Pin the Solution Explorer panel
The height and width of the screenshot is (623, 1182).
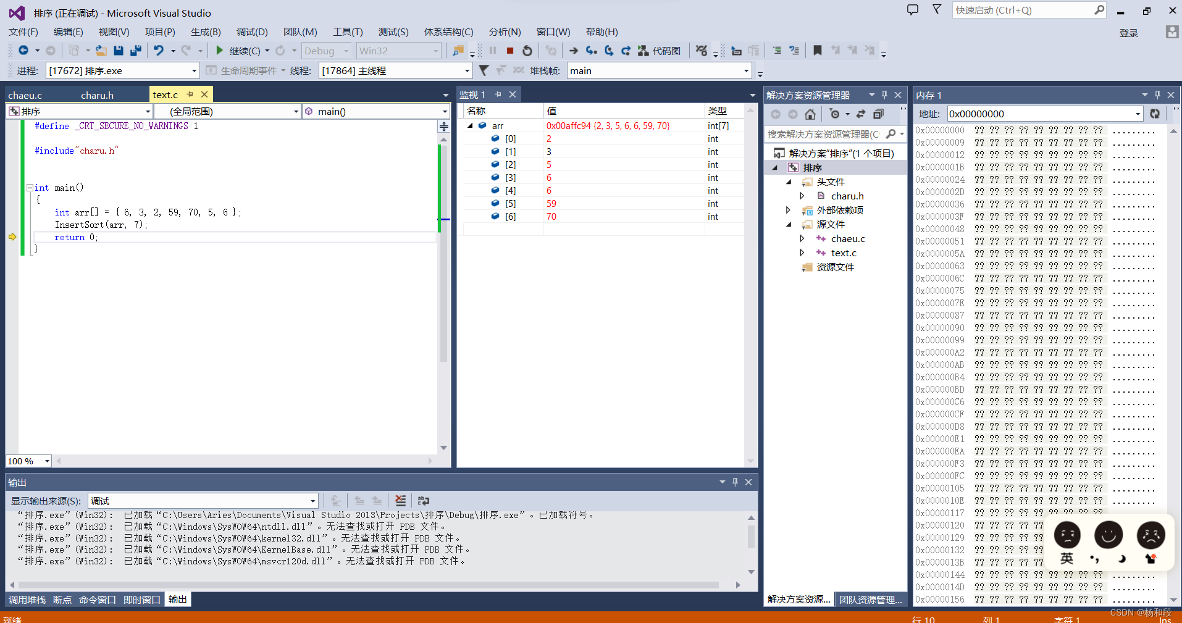884,94
